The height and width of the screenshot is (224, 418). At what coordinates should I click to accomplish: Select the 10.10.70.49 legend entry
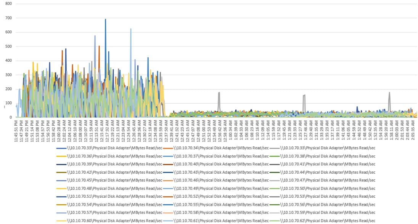(216, 189)
